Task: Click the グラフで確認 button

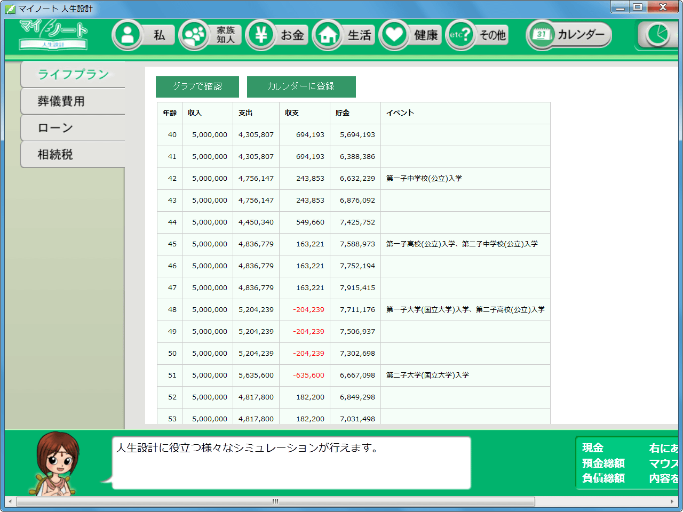Action: tap(197, 86)
